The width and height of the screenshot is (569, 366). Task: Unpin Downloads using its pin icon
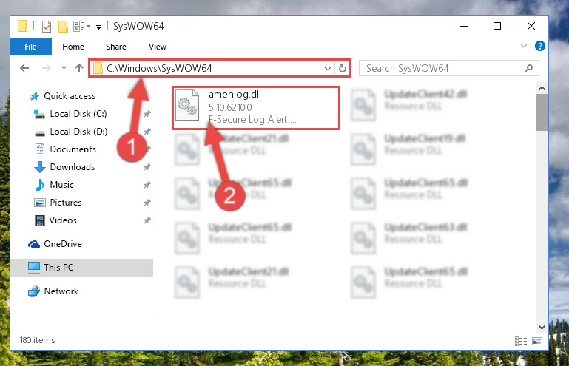coord(147,167)
